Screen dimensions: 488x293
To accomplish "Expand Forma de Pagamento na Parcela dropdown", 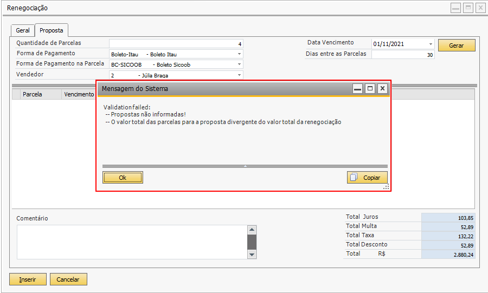I will click(x=239, y=64).
